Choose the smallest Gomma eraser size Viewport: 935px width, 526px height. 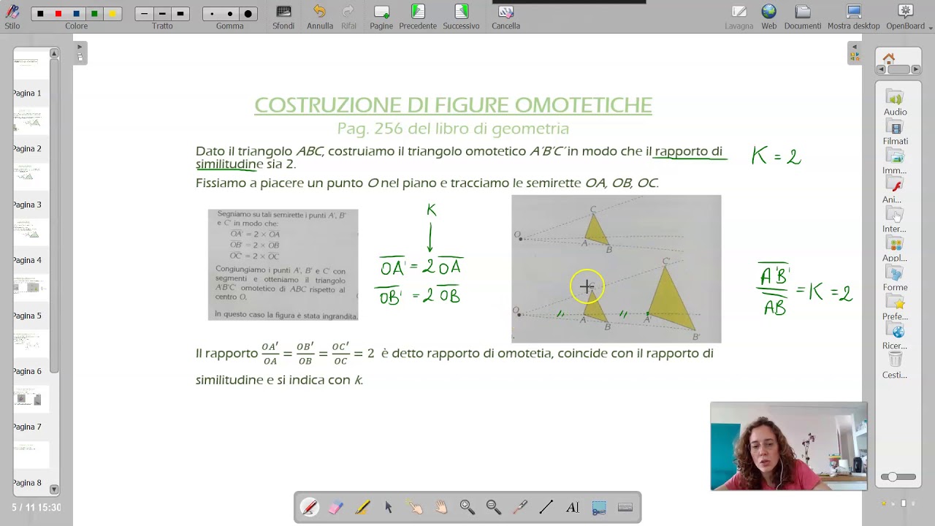click(x=212, y=14)
